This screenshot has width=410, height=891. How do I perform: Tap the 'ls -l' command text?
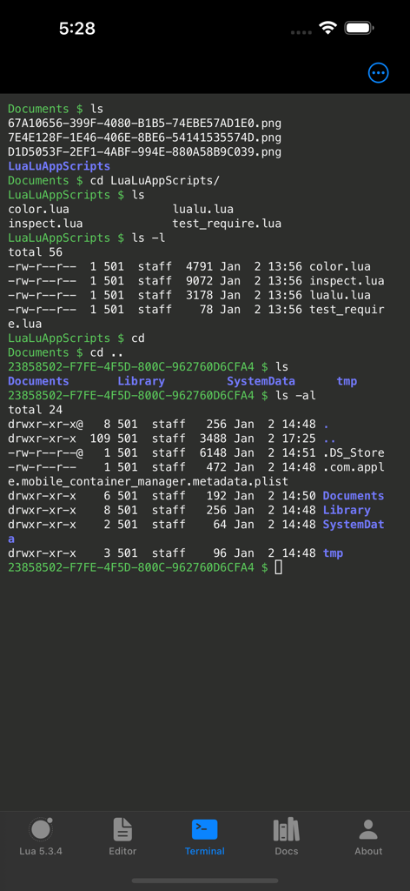[x=148, y=238]
